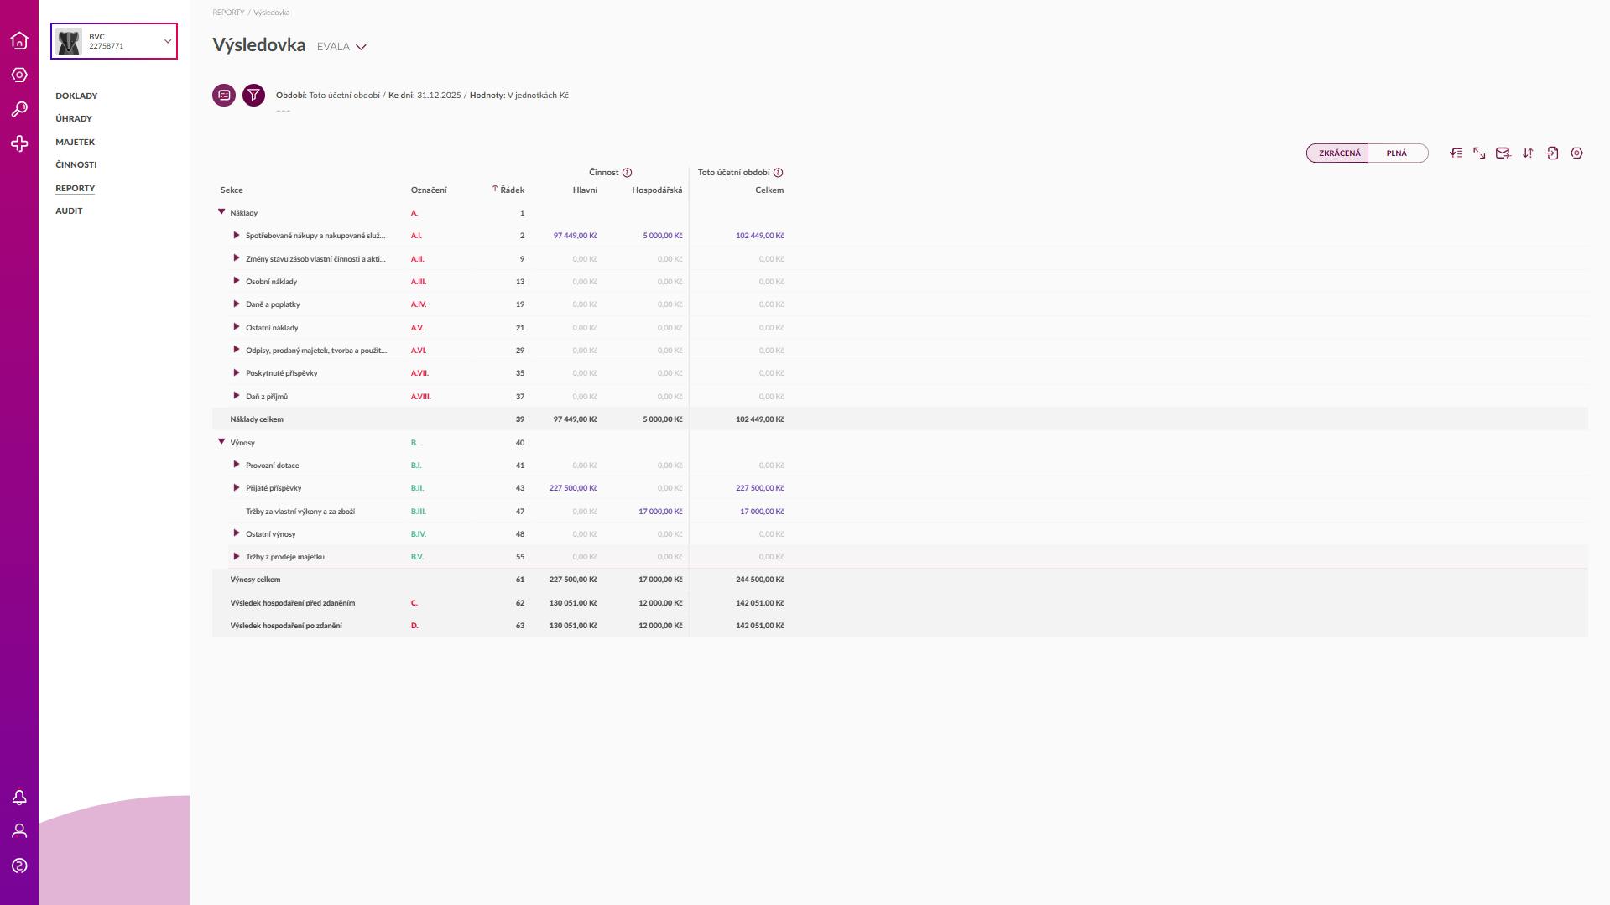This screenshot has width=1610, height=905.
Task: Click the export document icon in toolbar
Action: pos(1552,153)
